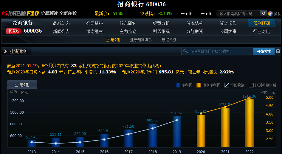The height and width of the screenshot is (154, 282).
Task: Toggle the orange 预测净利润 legend swatch
Action: click(199, 85)
